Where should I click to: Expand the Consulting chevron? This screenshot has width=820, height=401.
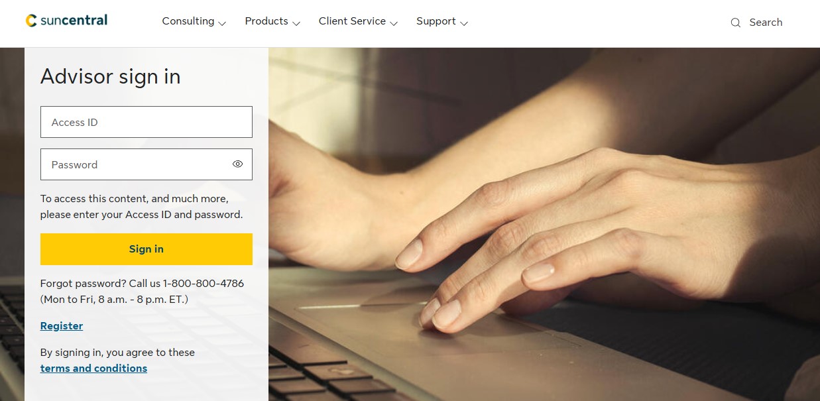tap(222, 23)
